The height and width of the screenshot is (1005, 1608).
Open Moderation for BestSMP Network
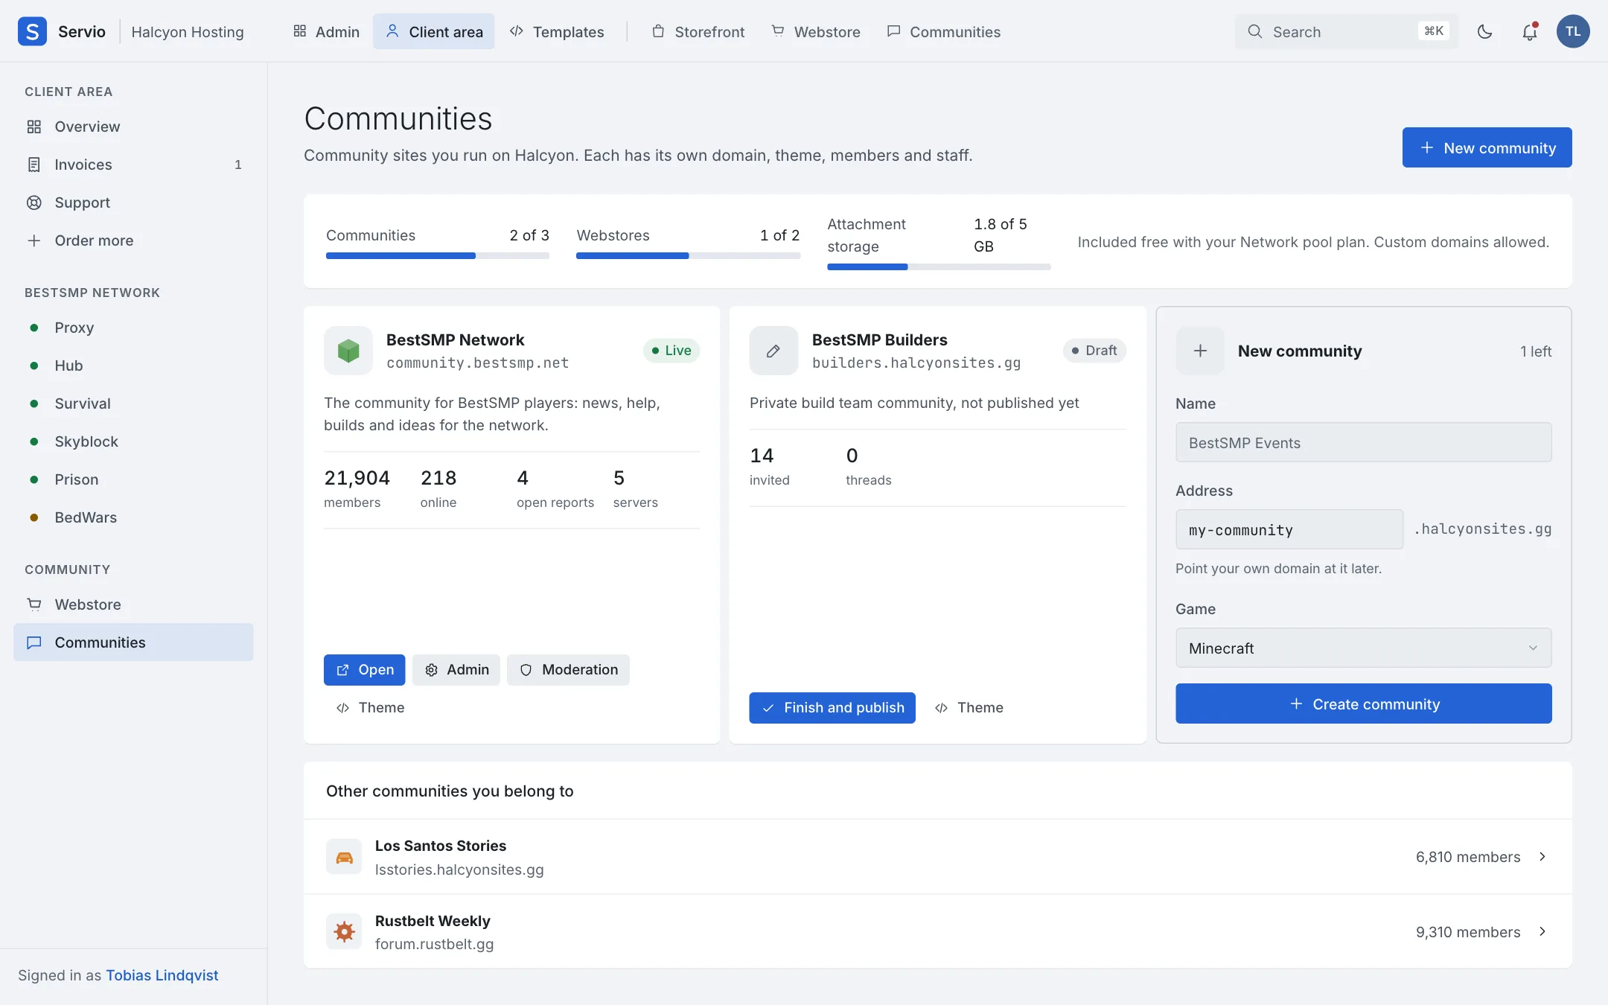click(568, 670)
